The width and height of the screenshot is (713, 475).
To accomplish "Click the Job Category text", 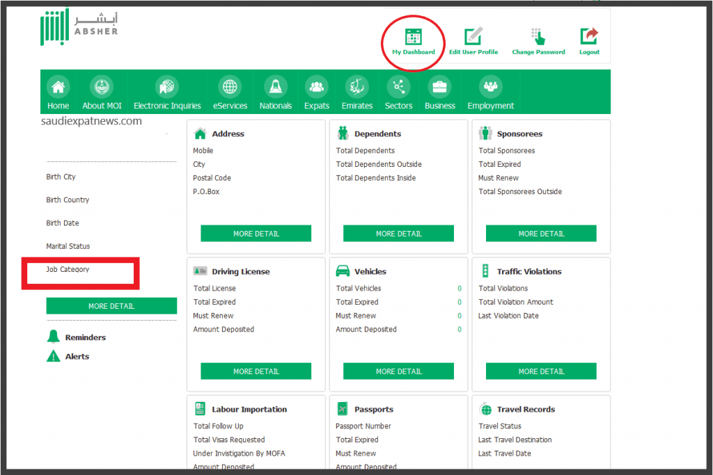I will 68,269.
